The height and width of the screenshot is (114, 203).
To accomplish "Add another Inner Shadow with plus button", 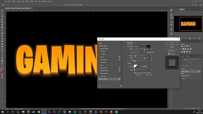I will pos(119,60).
